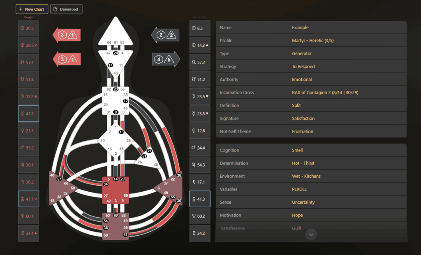Click the Type value Generator
Screen dimensions: 421x255
point(302,53)
